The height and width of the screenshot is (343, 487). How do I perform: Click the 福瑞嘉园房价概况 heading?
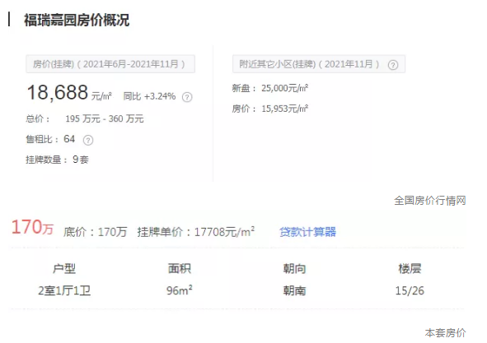77,21
